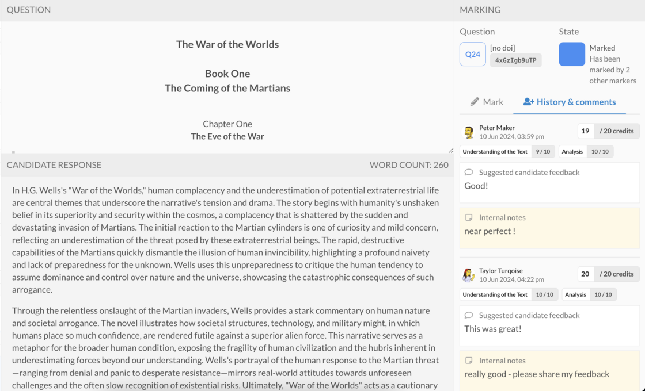Click Peter's Understanding of the Text 9/10 tag
This screenshot has width=645, height=391.
[507, 152]
